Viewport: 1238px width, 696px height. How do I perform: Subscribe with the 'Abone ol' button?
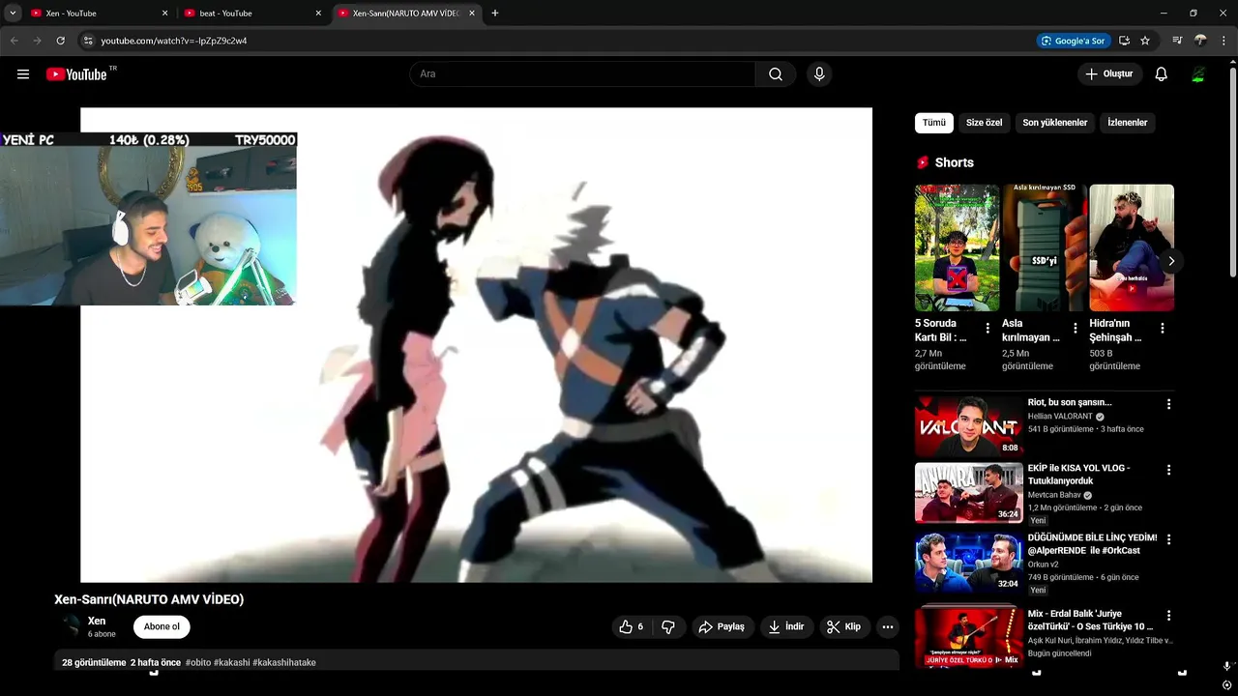pyautogui.click(x=162, y=626)
